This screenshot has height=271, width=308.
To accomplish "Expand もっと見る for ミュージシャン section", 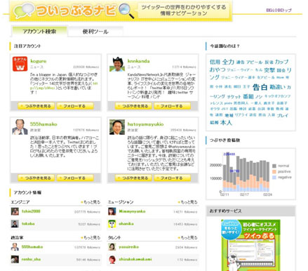I will click(188, 202).
